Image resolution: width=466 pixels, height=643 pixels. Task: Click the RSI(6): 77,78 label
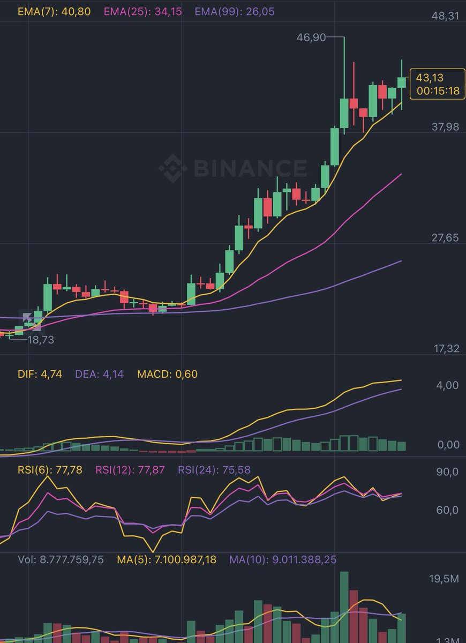[50, 470]
